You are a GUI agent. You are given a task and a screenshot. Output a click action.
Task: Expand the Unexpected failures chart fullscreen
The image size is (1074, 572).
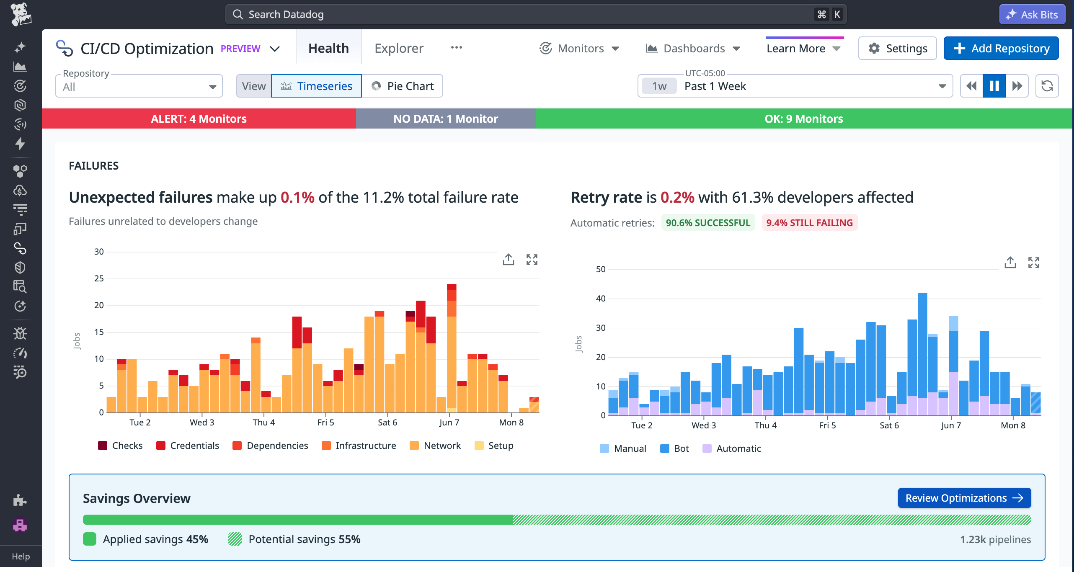pyautogui.click(x=532, y=260)
